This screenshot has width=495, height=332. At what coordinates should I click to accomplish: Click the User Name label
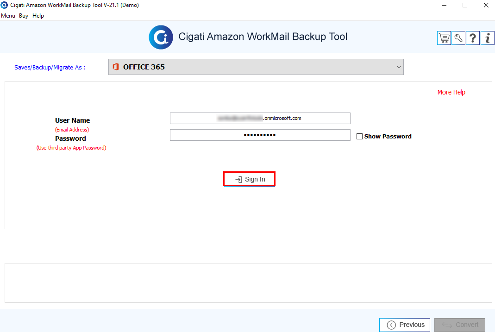click(x=72, y=120)
